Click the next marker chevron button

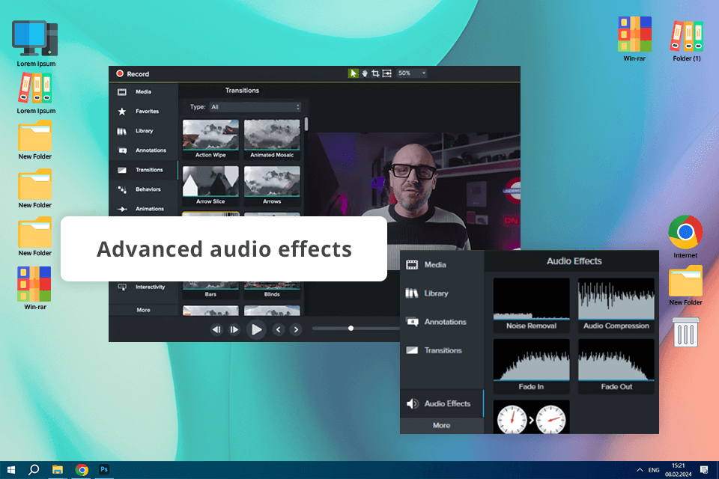297,329
